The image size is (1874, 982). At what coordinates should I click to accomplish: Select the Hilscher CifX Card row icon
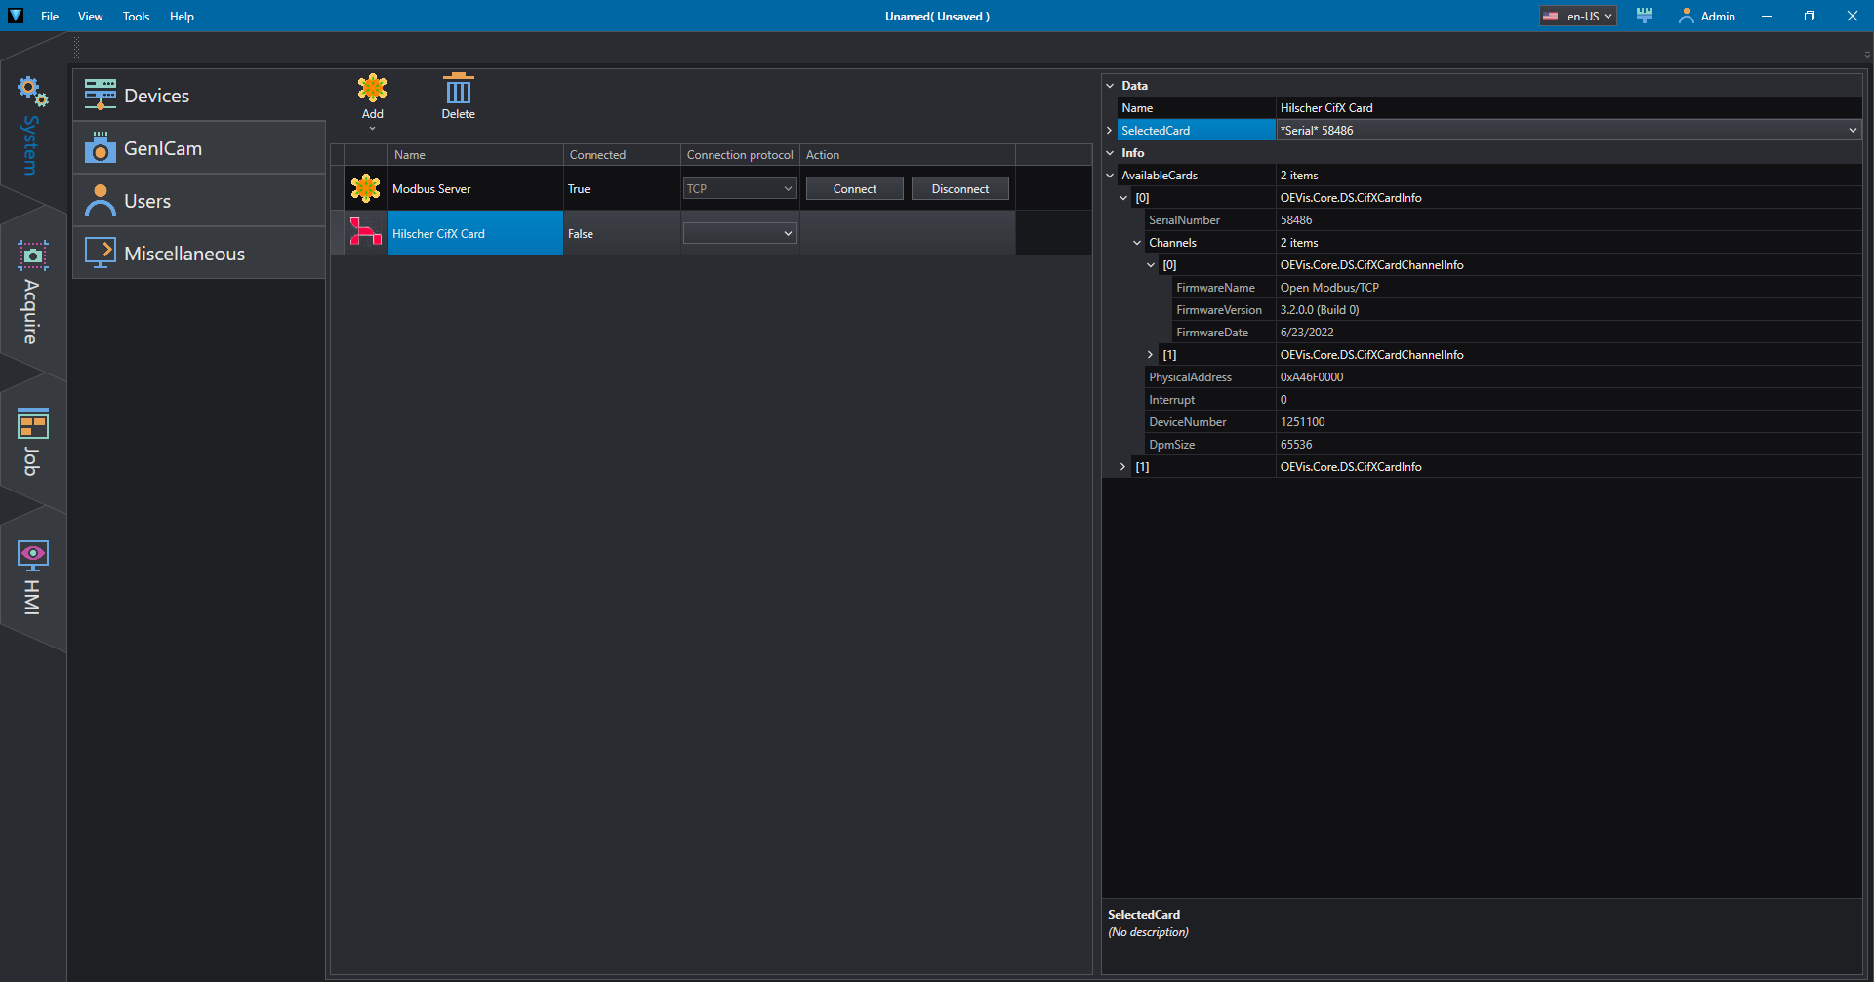pos(365,233)
